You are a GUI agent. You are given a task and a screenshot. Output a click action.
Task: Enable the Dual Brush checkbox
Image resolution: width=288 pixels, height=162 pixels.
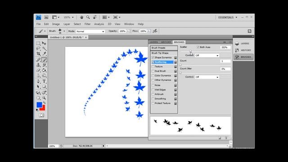click(153, 71)
